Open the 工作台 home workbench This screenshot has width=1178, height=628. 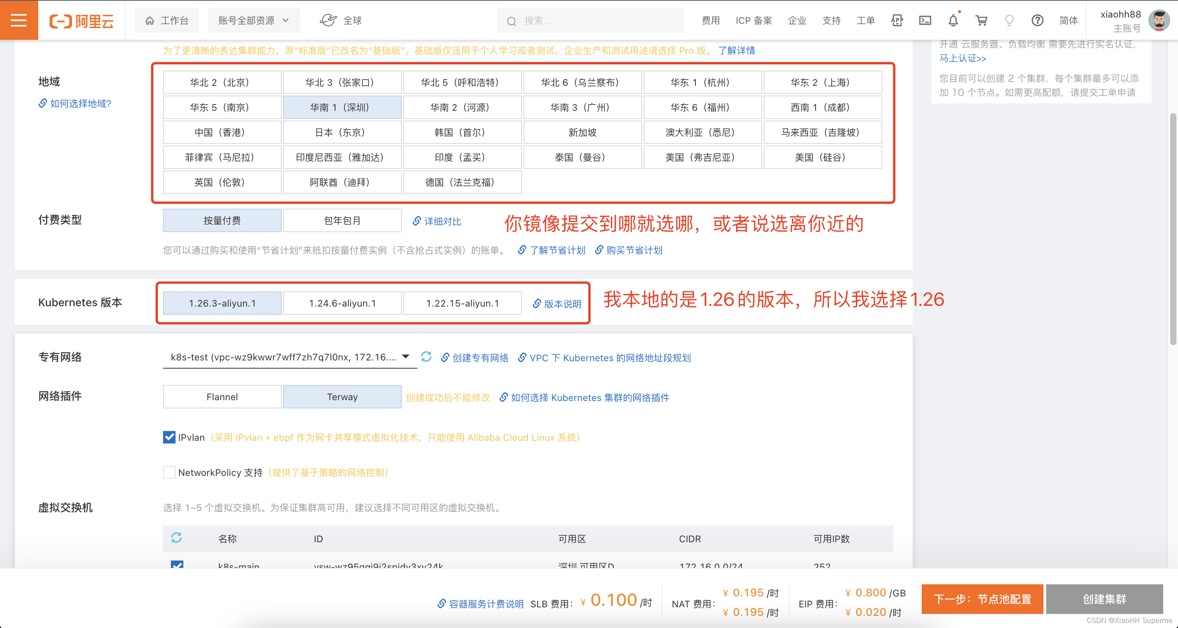(x=167, y=21)
